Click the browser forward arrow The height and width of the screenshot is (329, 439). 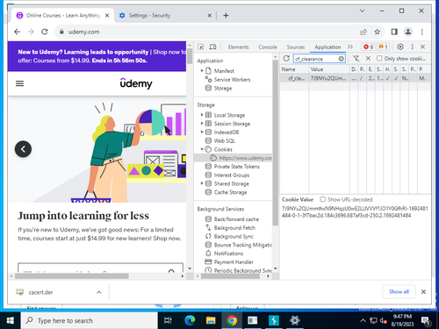click(31, 32)
